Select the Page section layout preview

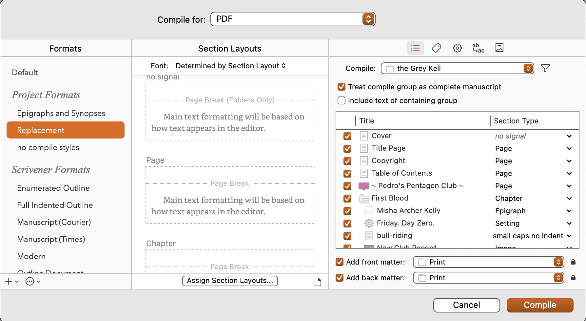[x=230, y=195]
